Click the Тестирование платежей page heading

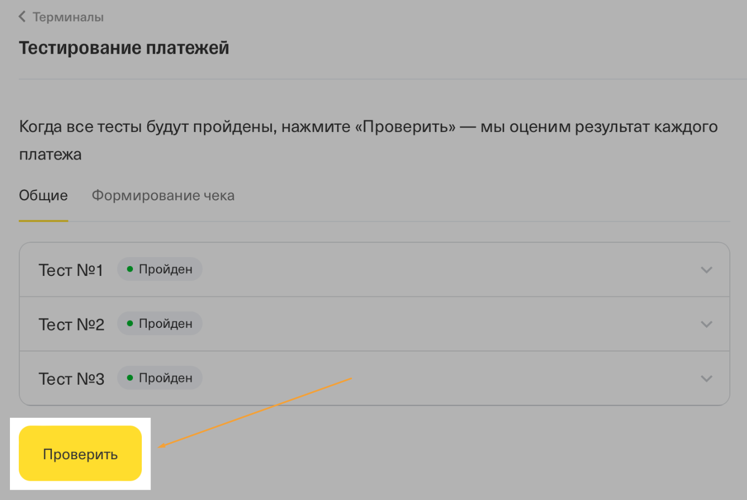pos(124,48)
